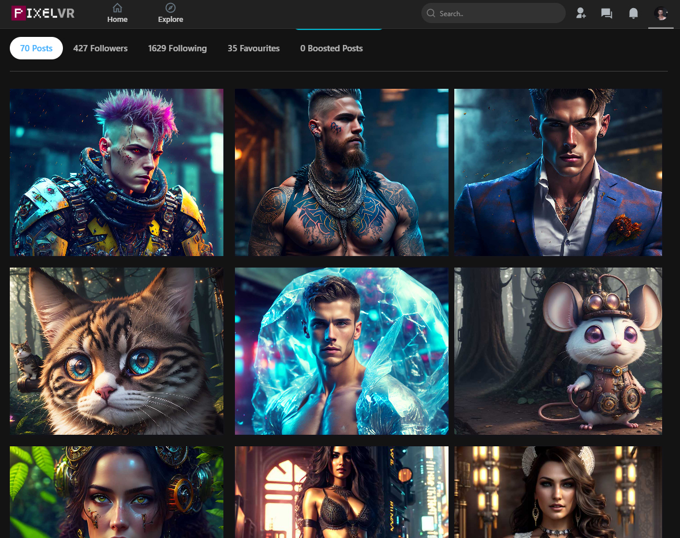Open the 427 Followers tab
The height and width of the screenshot is (538, 680).
coord(100,48)
